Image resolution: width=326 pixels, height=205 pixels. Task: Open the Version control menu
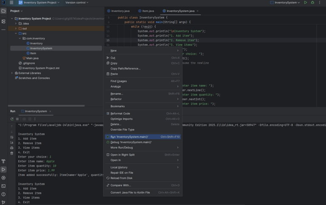click(77, 3)
